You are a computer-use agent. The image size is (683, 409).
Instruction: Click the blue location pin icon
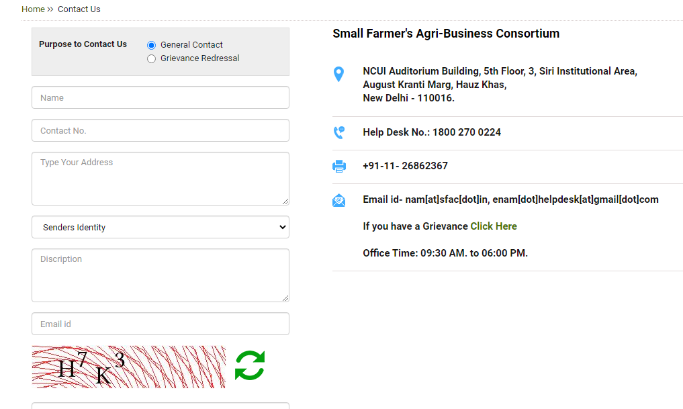pyautogui.click(x=338, y=74)
